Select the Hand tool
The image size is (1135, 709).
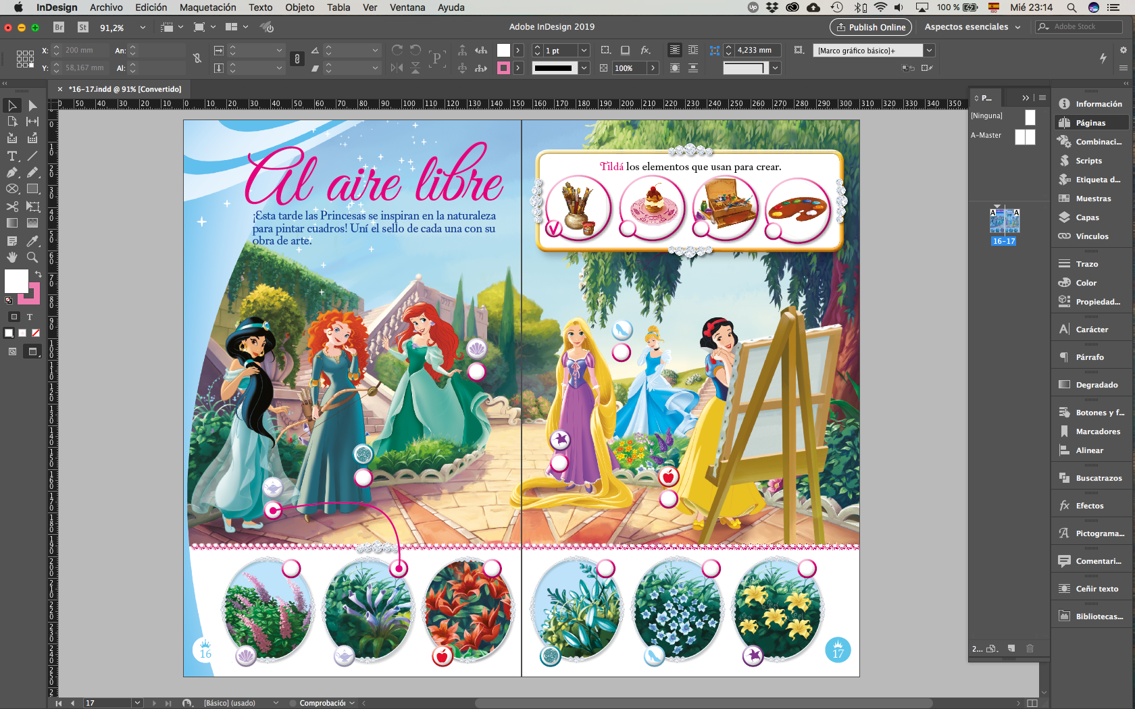pyautogui.click(x=12, y=257)
